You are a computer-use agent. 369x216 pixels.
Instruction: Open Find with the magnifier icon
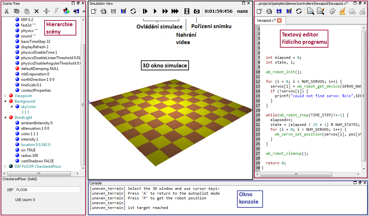pyautogui.click(x=311, y=11)
